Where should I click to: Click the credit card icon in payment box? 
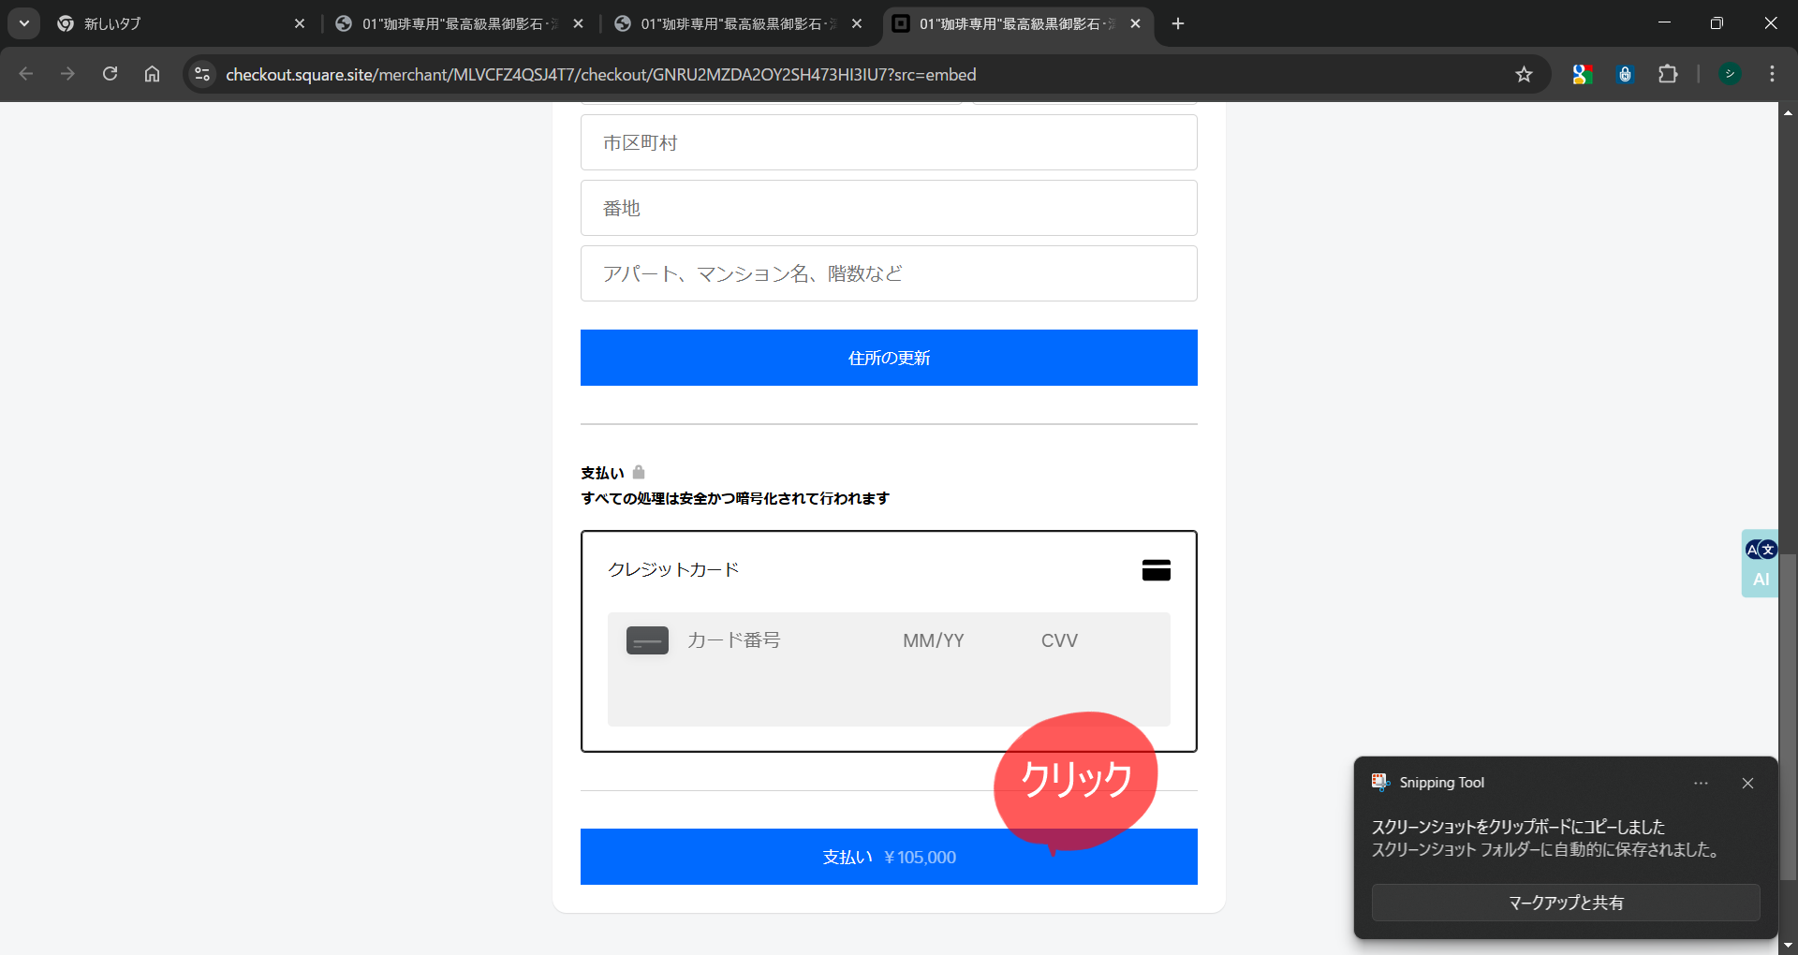pos(1157,569)
